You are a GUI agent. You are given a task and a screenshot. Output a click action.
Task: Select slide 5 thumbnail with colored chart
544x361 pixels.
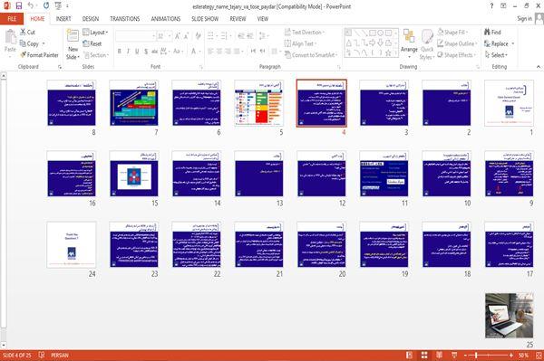point(258,103)
